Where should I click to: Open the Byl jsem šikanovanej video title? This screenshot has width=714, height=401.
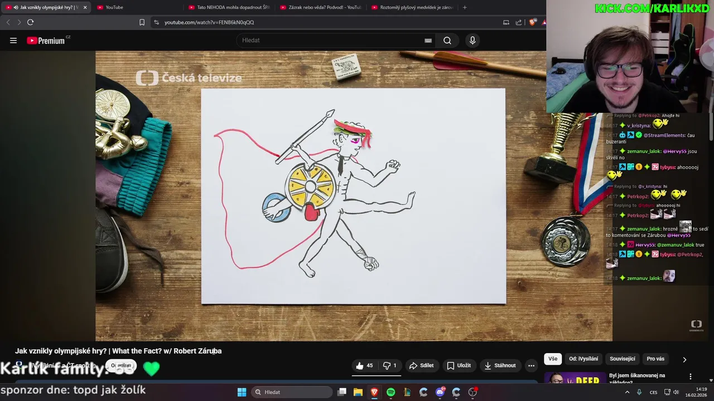pyautogui.click(x=637, y=379)
